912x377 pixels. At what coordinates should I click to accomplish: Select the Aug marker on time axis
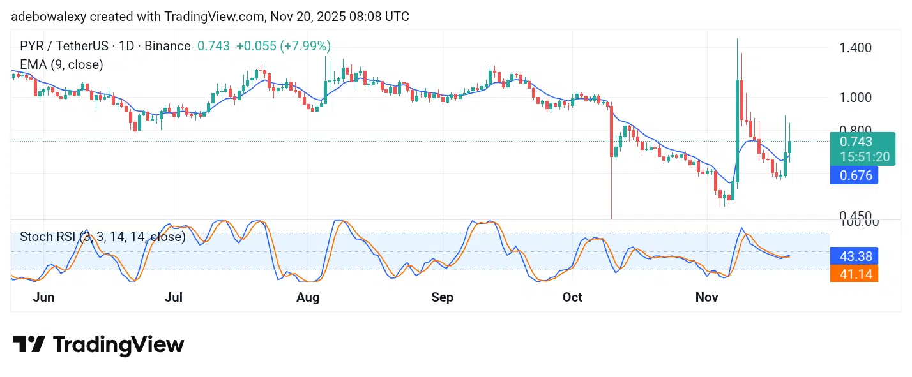click(x=308, y=297)
